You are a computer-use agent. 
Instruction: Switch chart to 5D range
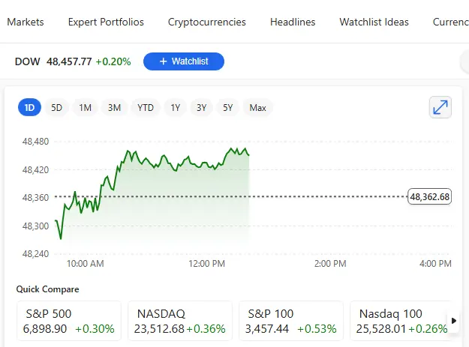tap(56, 108)
